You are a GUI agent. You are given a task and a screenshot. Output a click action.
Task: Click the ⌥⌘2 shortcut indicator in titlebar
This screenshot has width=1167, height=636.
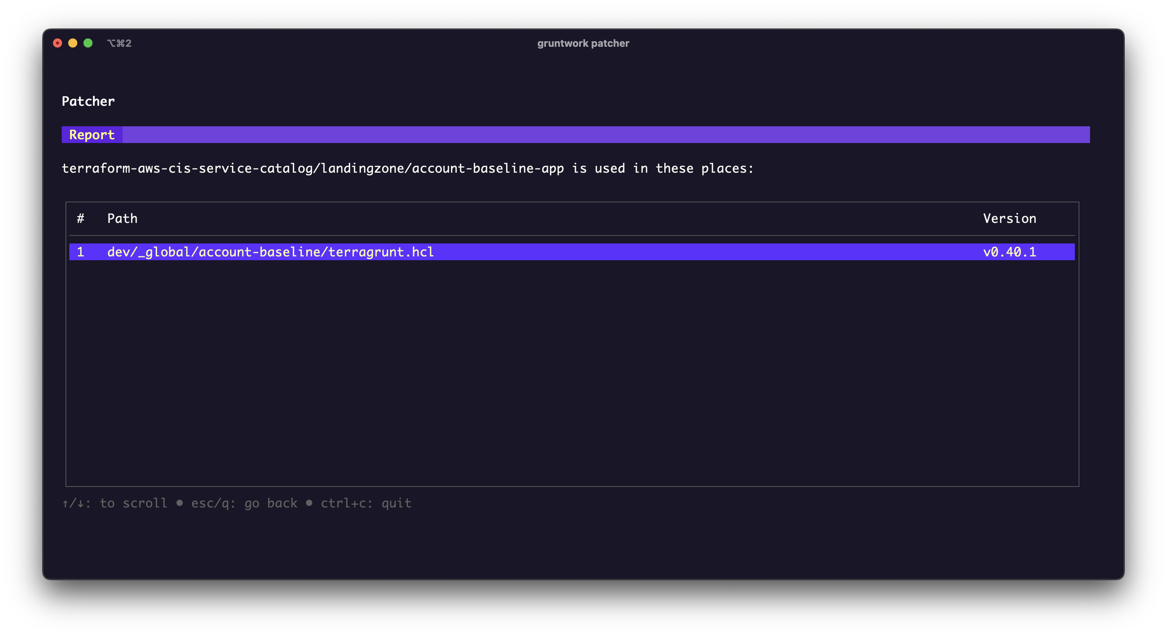(x=119, y=43)
